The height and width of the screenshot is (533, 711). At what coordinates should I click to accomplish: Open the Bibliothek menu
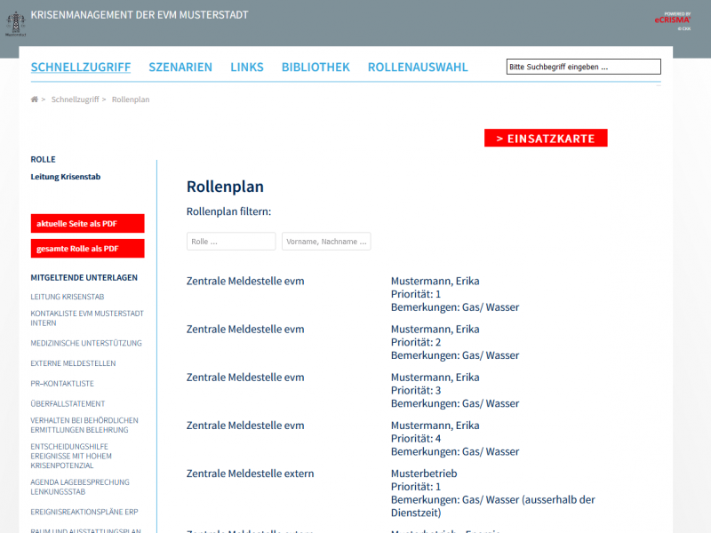coord(316,68)
